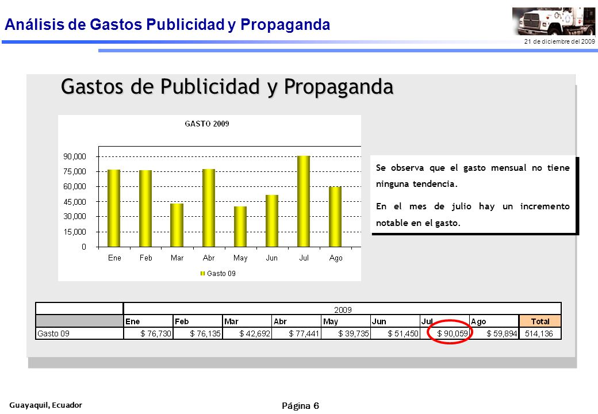Click the 'GASTO 2009' chart title
Viewport: 598px width, 414px height.
pos(206,124)
